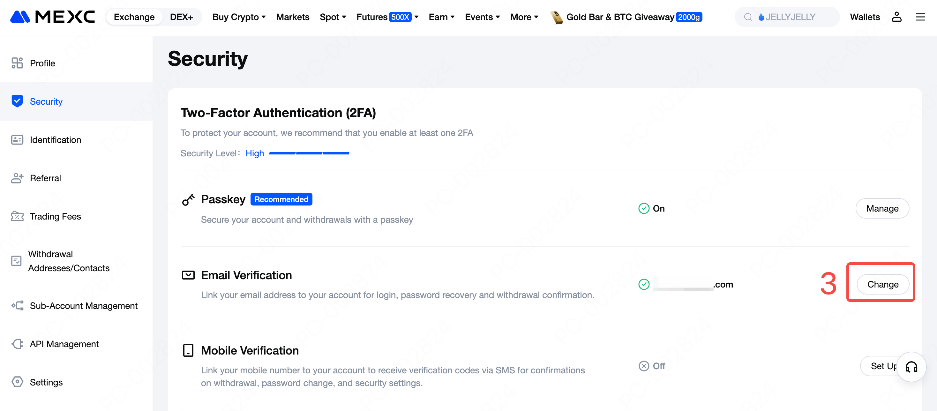The height and width of the screenshot is (411, 937).
Task: Click the customer support headset icon
Action: 911,367
